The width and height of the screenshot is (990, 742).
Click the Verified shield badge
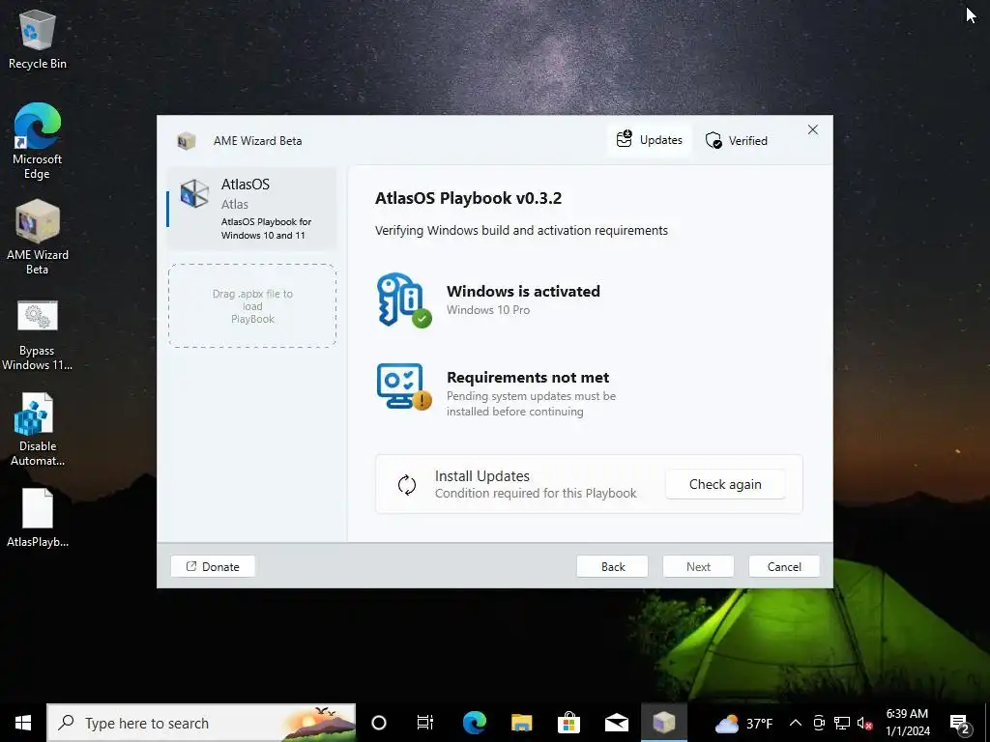click(736, 141)
